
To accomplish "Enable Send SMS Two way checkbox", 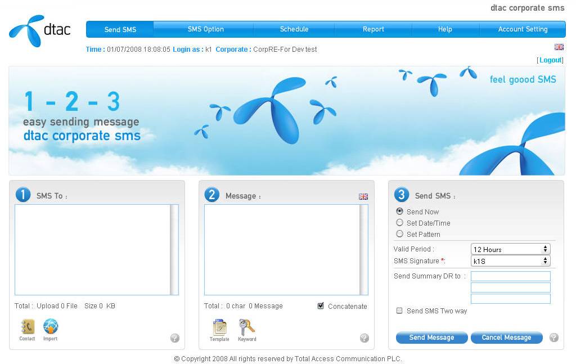I will point(399,311).
